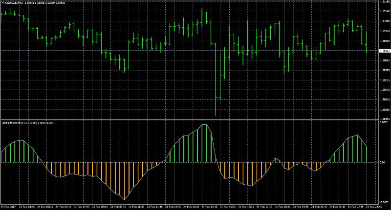The height and width of the screenshot is (210, 391).
Task: Click the 24 Feb 18:45 time label
Action: 283,207
